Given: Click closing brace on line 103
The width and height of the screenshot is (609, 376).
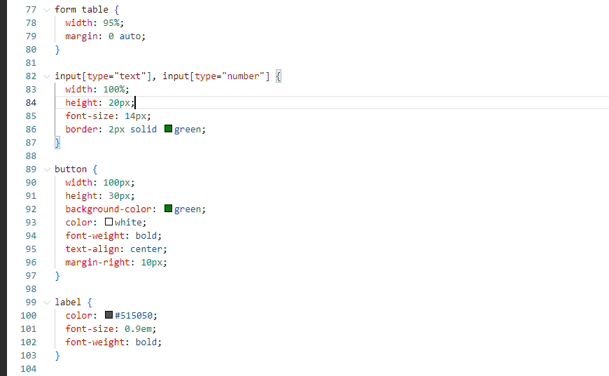Looking at the screenshot, I should coord(57,356).
